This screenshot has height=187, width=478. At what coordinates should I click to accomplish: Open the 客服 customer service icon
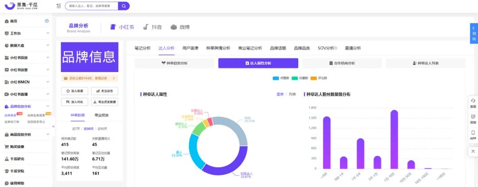(473, 103)
